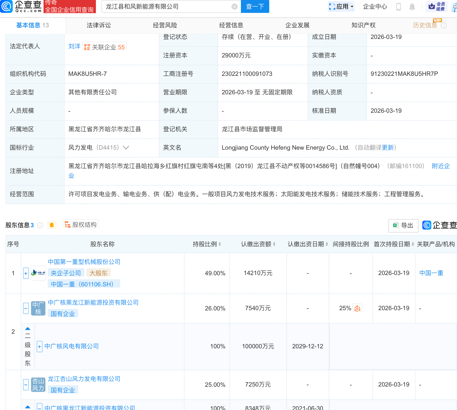
Task: Switch to the 法律诉讼 tab
Action: coord(99,25)
